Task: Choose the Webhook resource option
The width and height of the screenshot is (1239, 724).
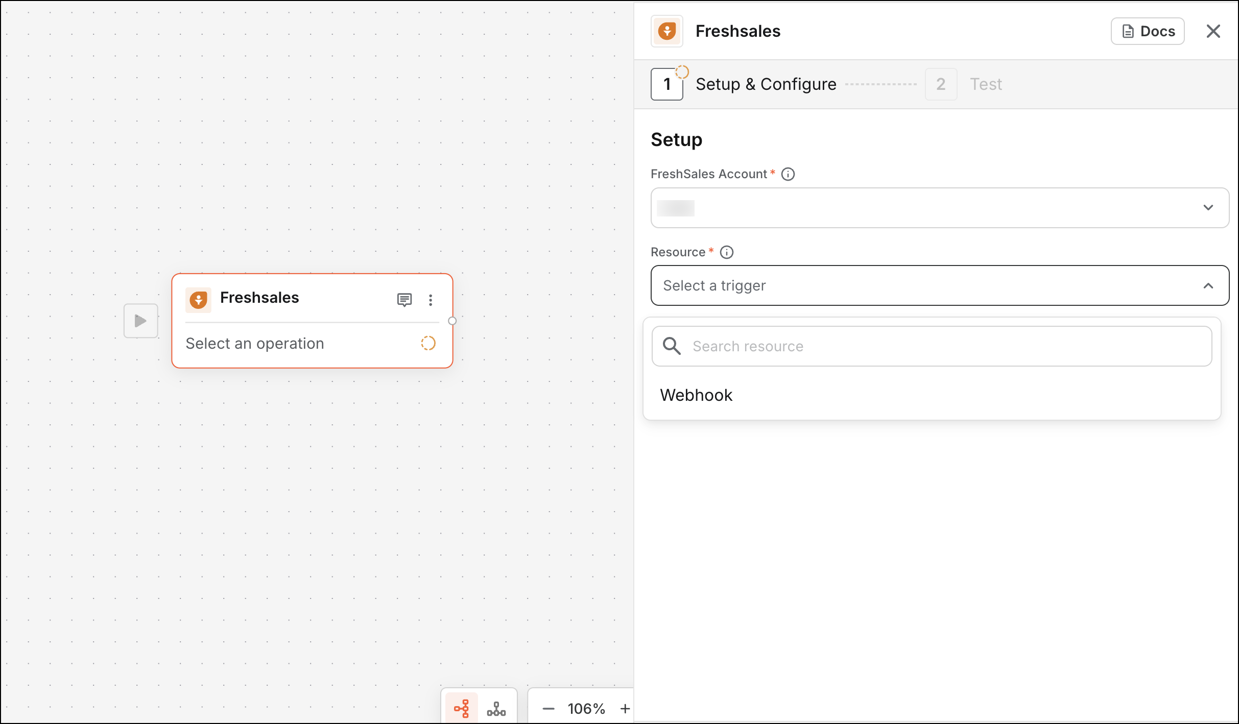Action: pos(932,395)
